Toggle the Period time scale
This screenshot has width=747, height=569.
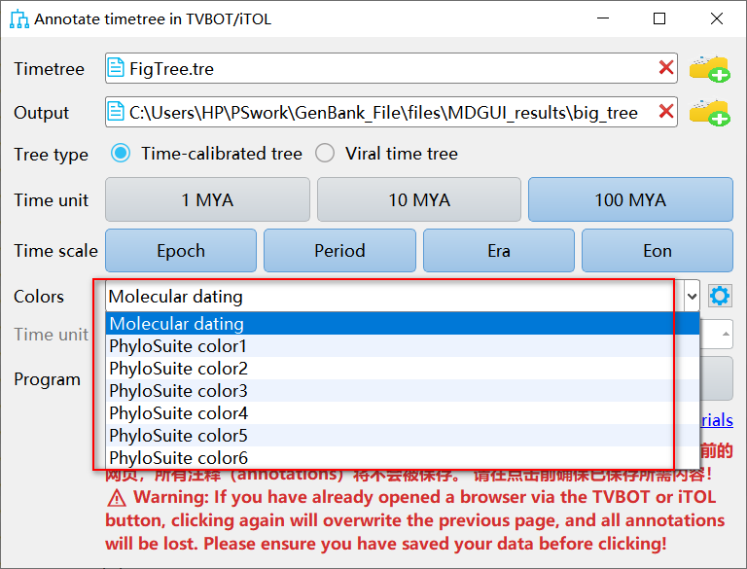coord(339,251)
